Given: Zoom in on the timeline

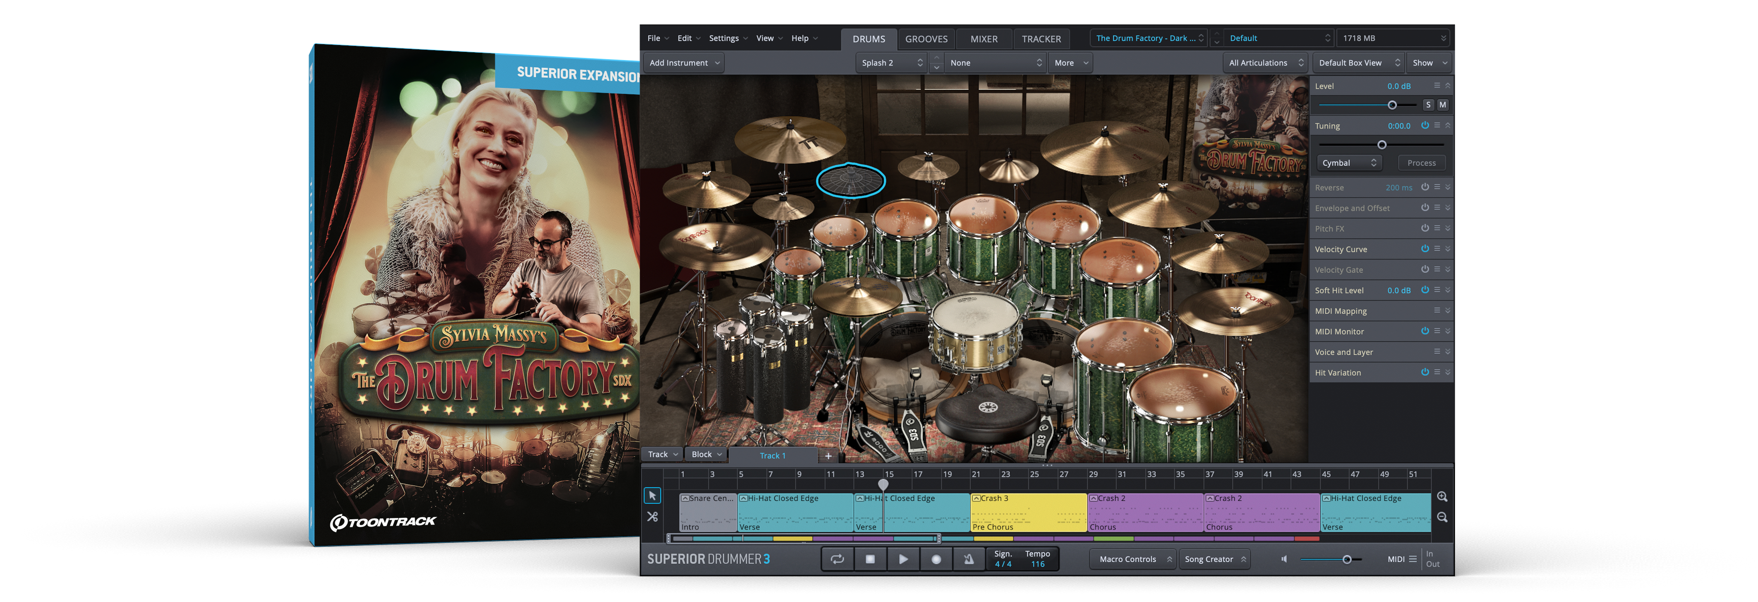Looking at the screenshot, I should [x=1441, y=497].
